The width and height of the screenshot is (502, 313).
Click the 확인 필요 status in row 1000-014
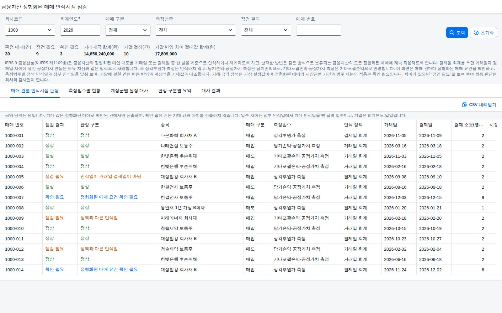coord(55,269)
